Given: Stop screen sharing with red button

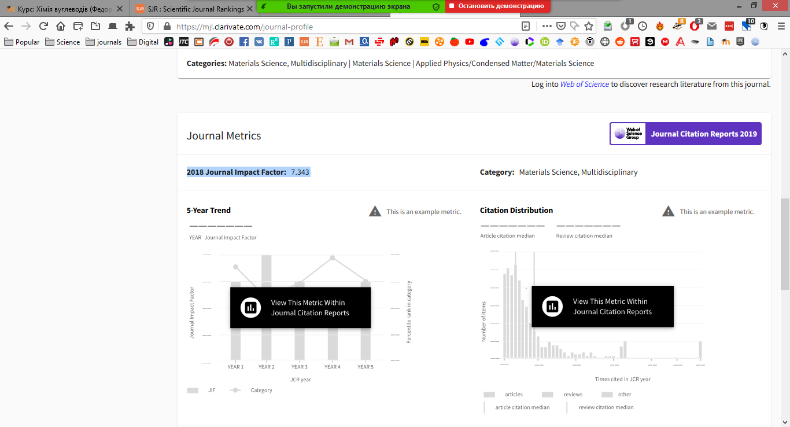Looking at the screenshot, I should (497, 6).
